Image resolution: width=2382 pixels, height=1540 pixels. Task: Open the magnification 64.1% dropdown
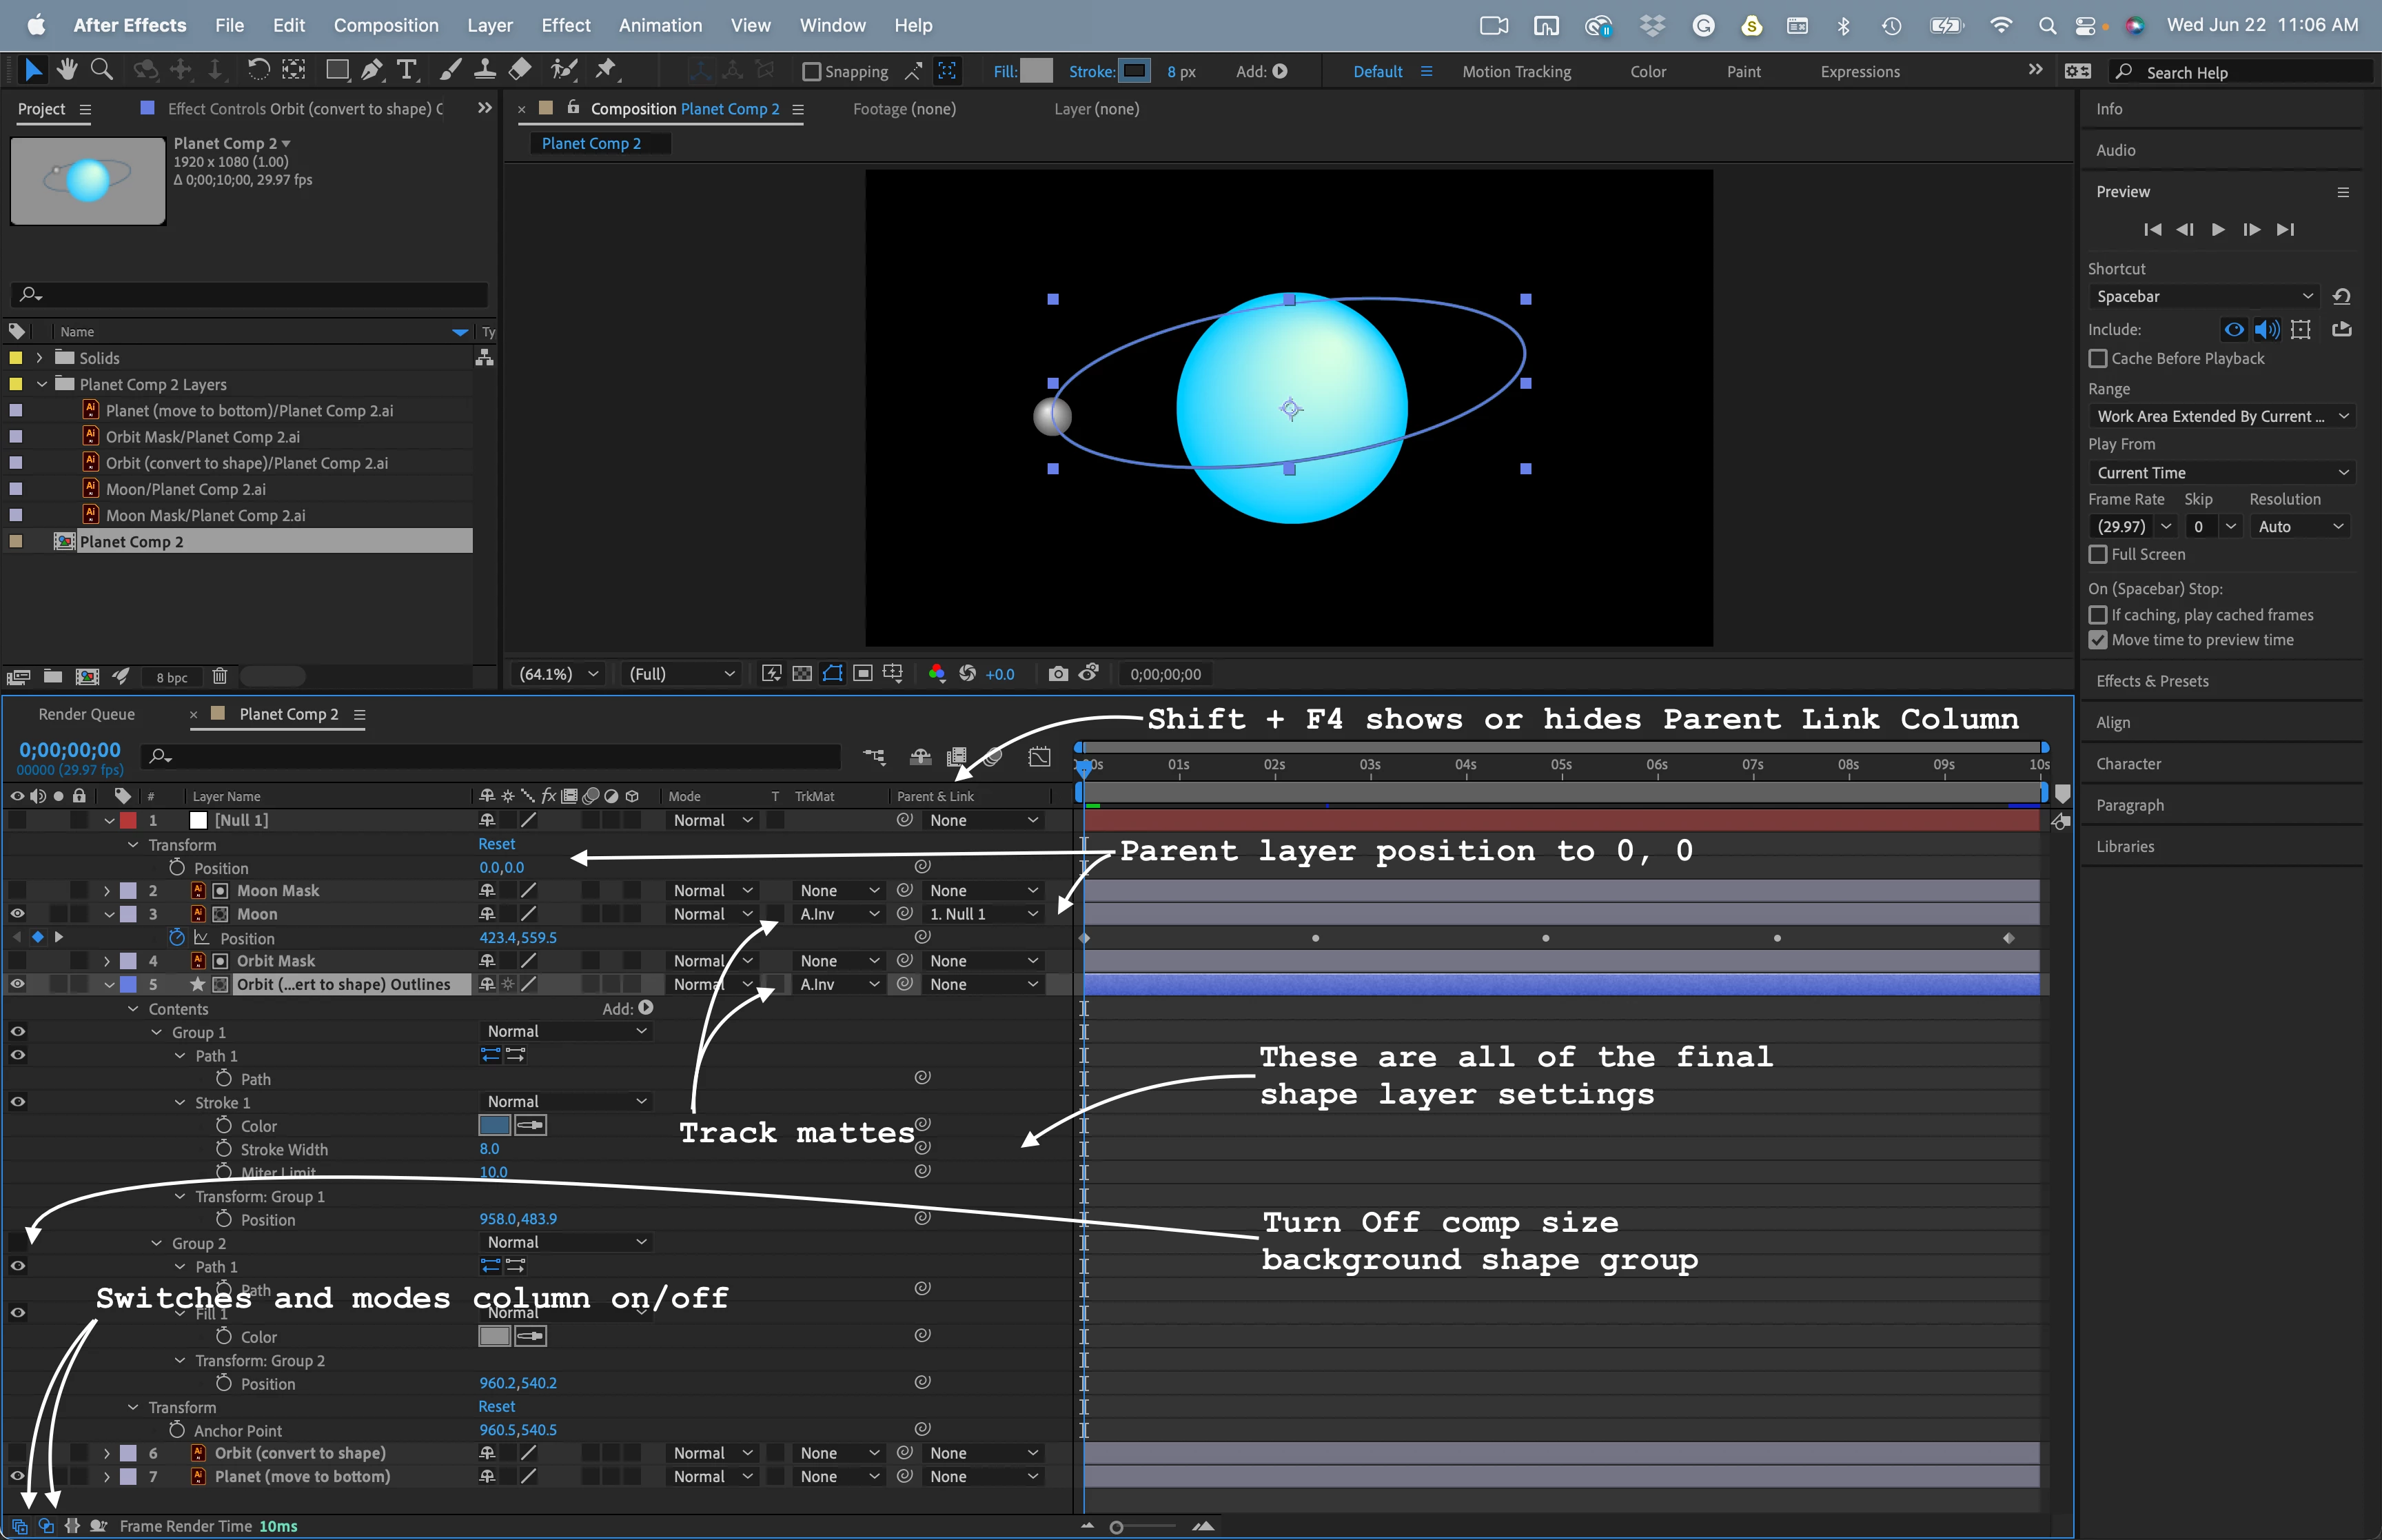[x=559, y=674]
